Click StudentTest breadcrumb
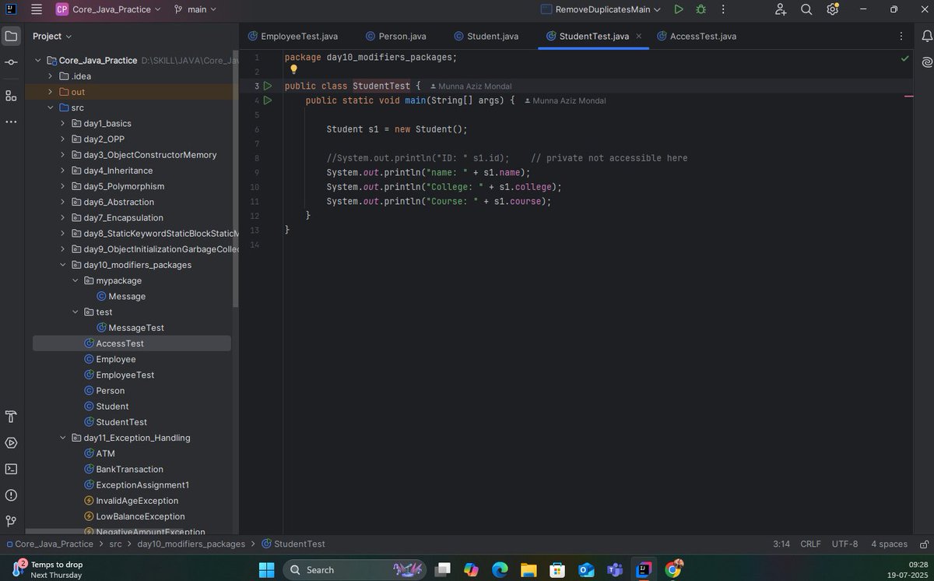This screenshot has height=581, width=934. (293, 544)
